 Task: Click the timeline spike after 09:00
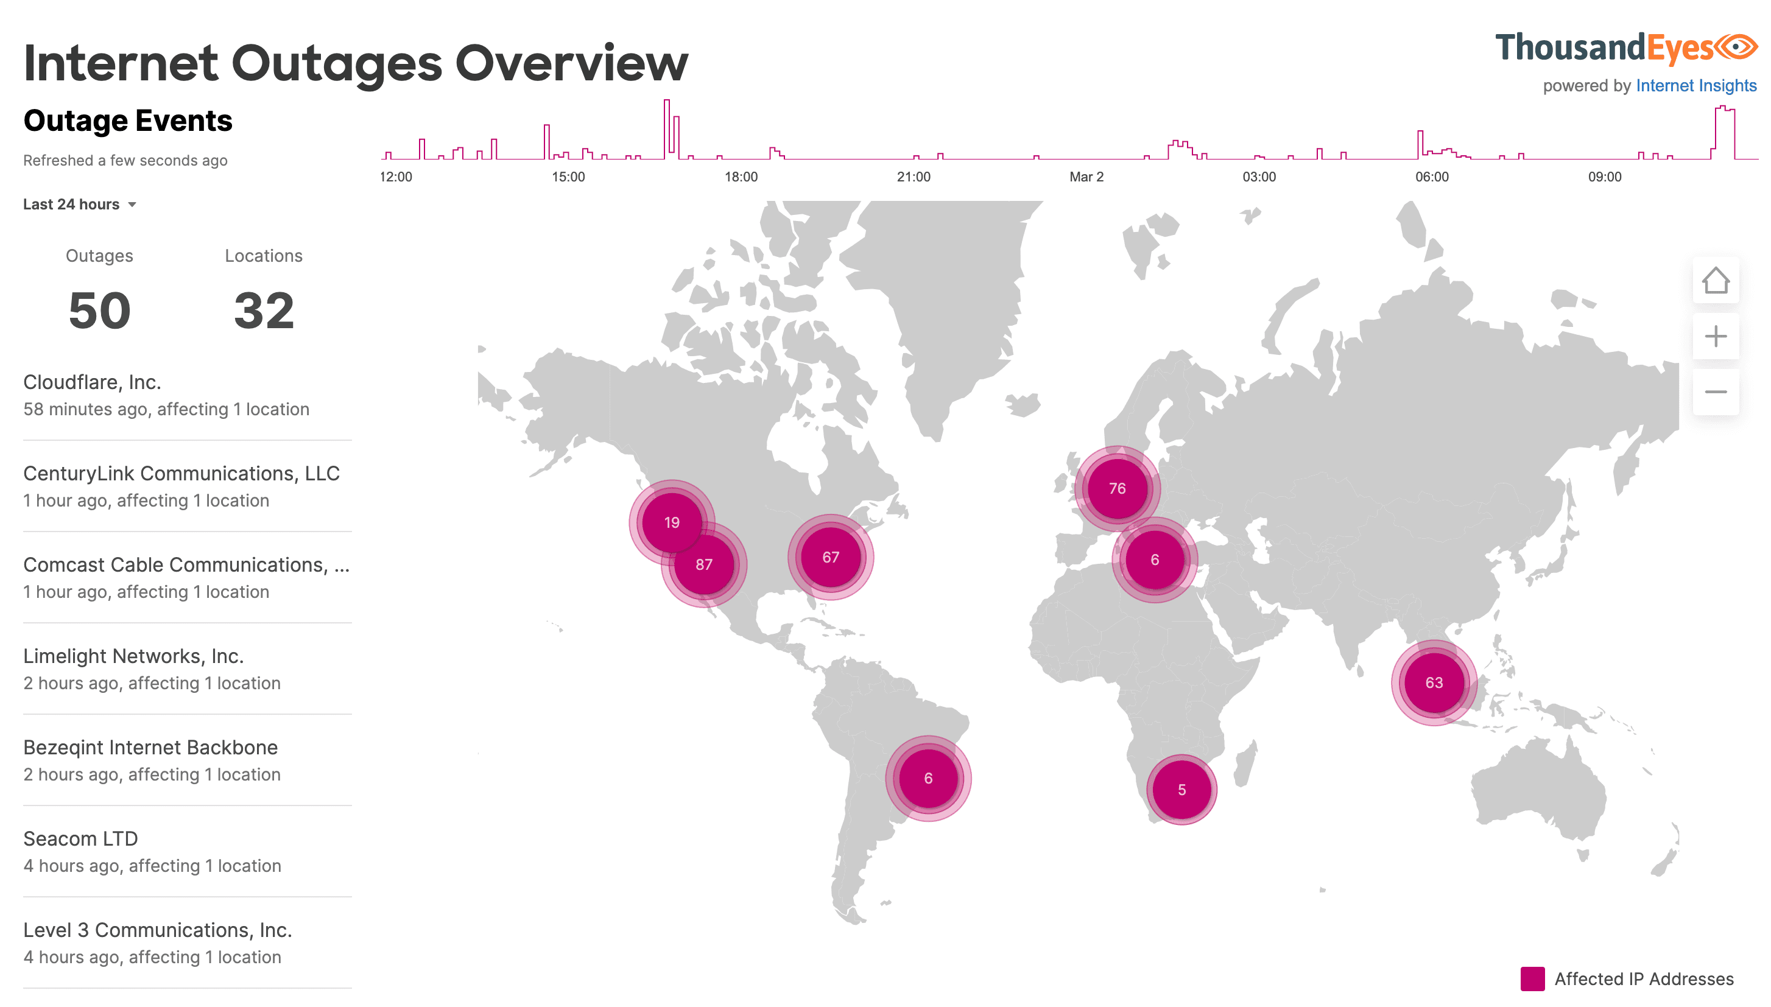[1724, 133]
